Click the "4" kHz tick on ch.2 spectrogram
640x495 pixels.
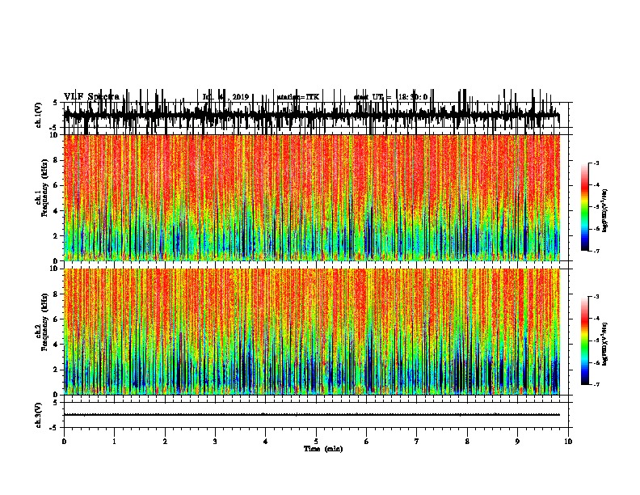57,345
